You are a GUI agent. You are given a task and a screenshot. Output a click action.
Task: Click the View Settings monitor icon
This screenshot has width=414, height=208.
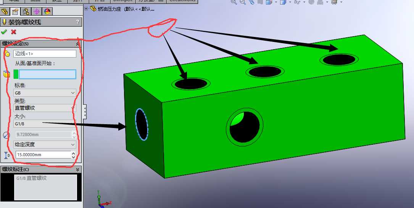pos(334,2)
